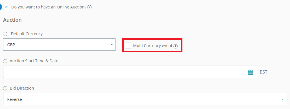The height and width of the screenshot is (109, 290).
Task: Click info icon next to Default Currency
Action: (x=5, y=34)
